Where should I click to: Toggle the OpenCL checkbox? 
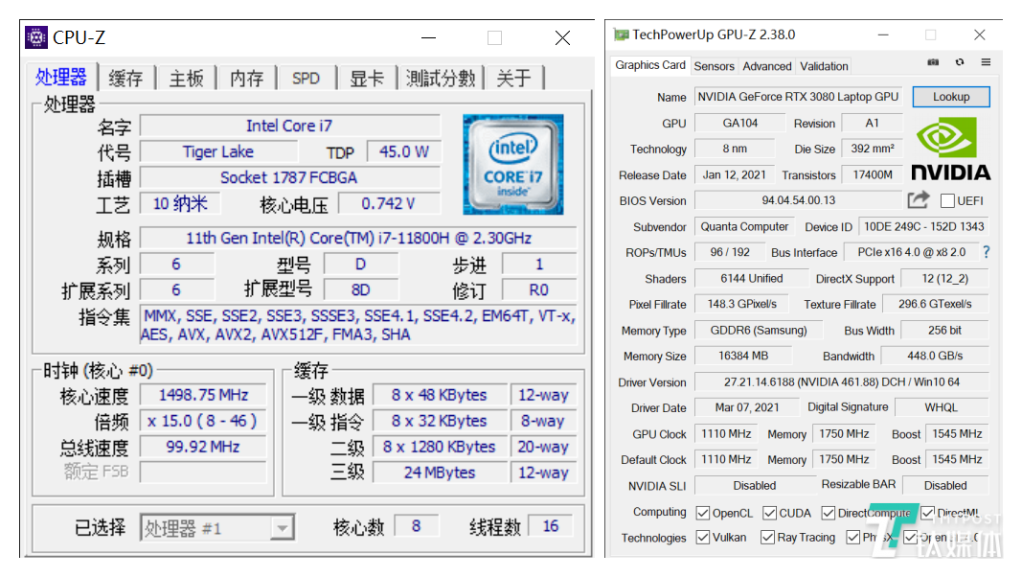[x=703, y=513]
